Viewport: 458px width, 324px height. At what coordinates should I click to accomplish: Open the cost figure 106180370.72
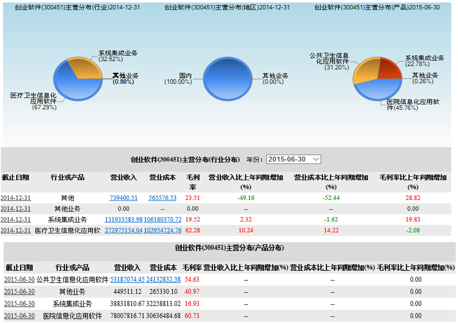pos(162,219)
